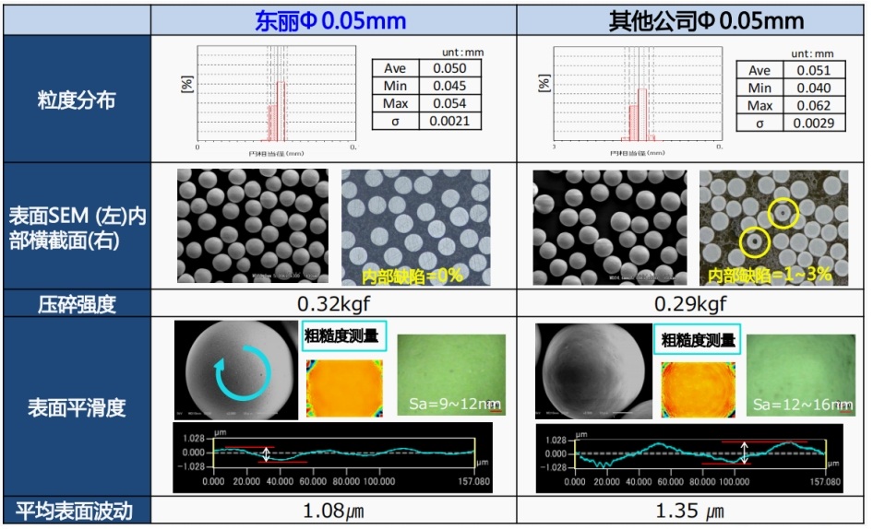Screen dimensions: 873x529
Task: Click the 内部缺陷=1~3% caption
Action: pos(770,275)
